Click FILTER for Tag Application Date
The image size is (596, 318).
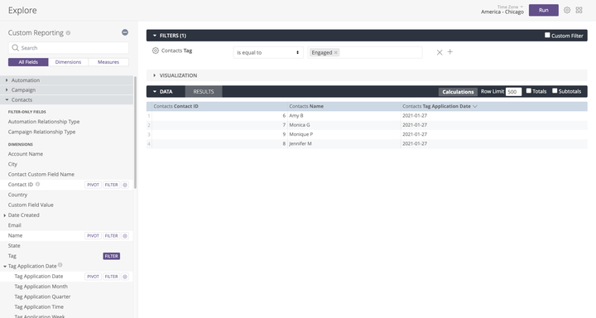point(112,277)
